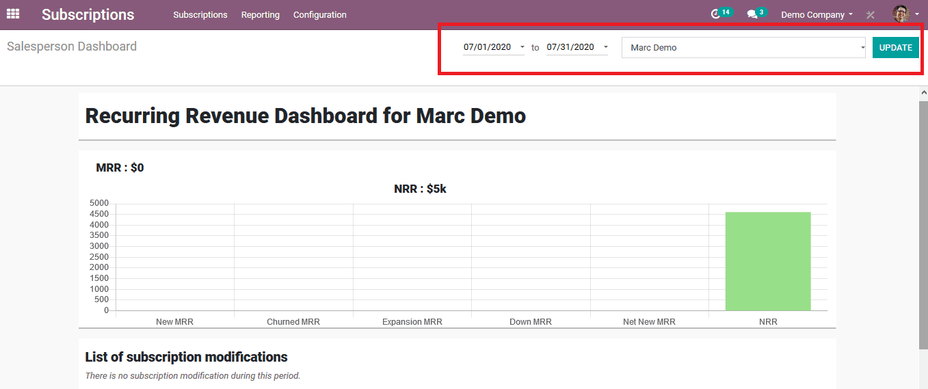Open the apps grid home menu

pos(13,14)
